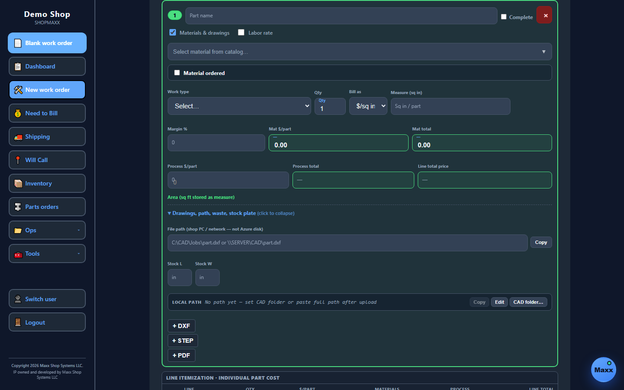Screen dimensions: 624x390
Task: Copy the file path
Action: [541, 242]
